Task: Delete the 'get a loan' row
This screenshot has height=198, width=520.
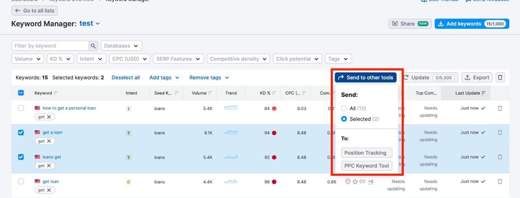Action: coord(500,132)
